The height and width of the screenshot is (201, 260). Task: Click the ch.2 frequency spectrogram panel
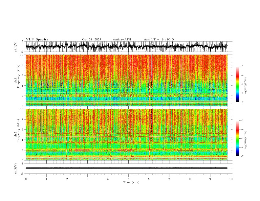(x=126, y=135)
